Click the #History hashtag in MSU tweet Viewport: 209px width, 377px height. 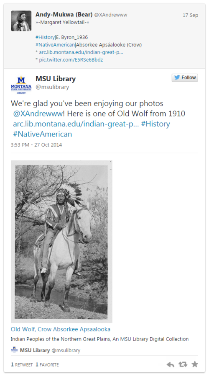coord(155,124)
